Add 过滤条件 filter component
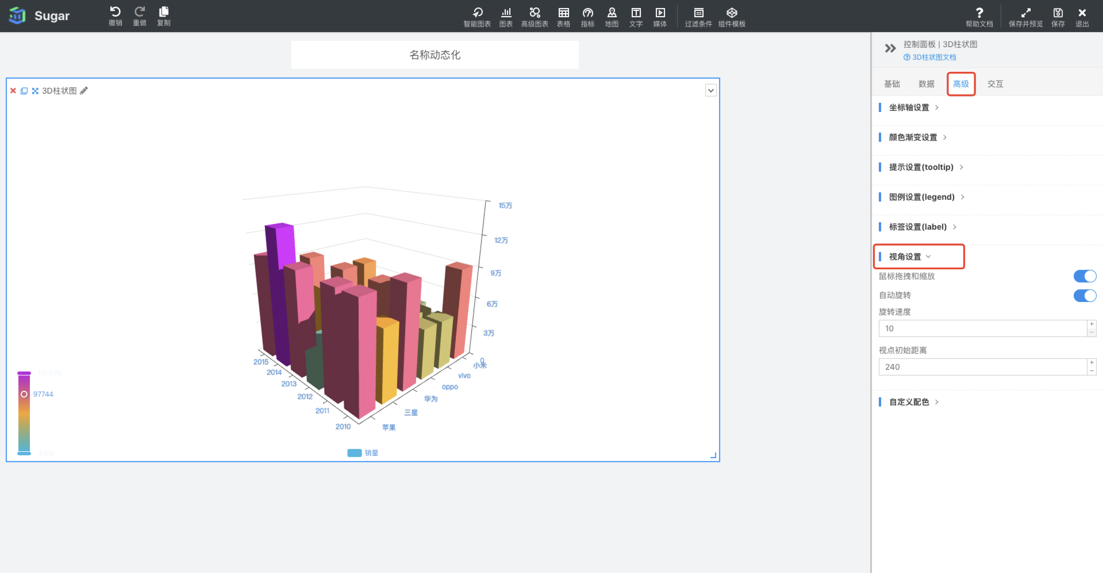1103x573 pixels. click(698, 17)
